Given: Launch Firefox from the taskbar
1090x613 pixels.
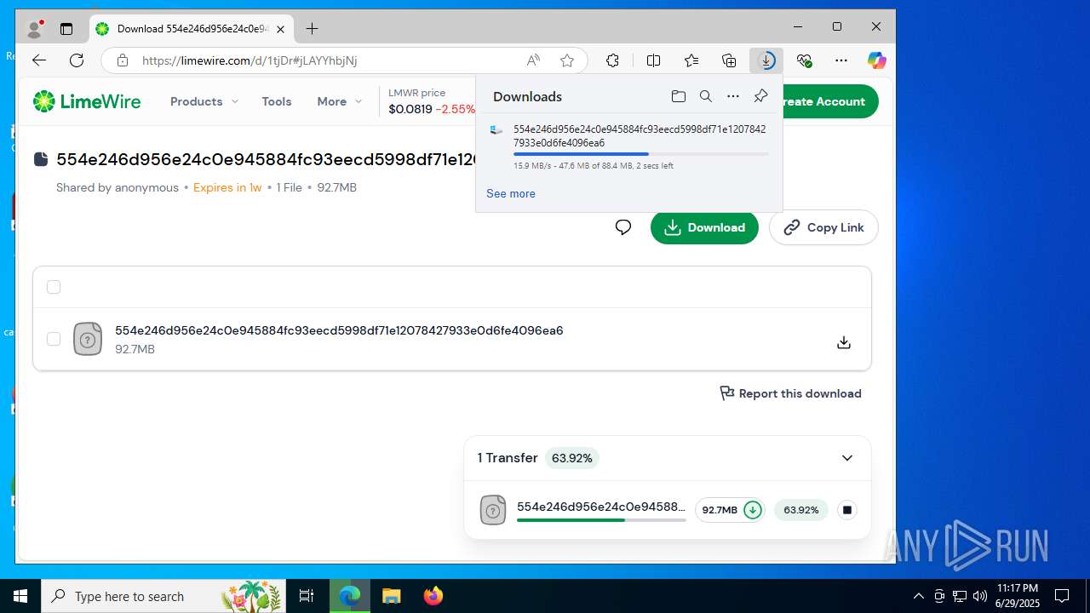Looking at the screenshot, I should coord(433,596).
